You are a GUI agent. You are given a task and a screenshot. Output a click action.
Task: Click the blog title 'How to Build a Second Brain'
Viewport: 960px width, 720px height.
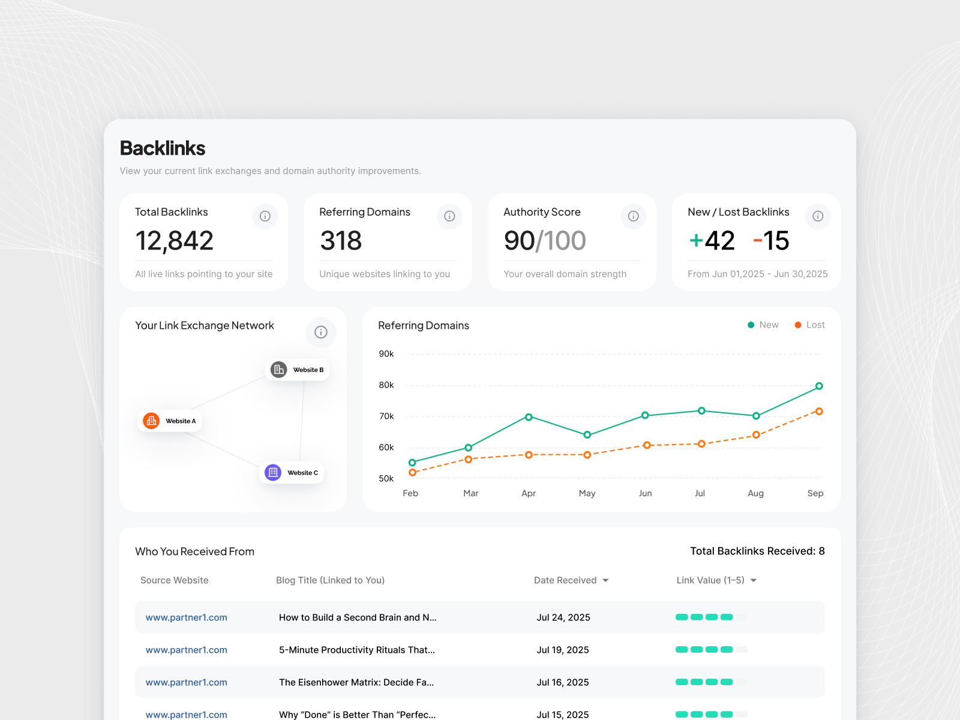coord(358,617)
